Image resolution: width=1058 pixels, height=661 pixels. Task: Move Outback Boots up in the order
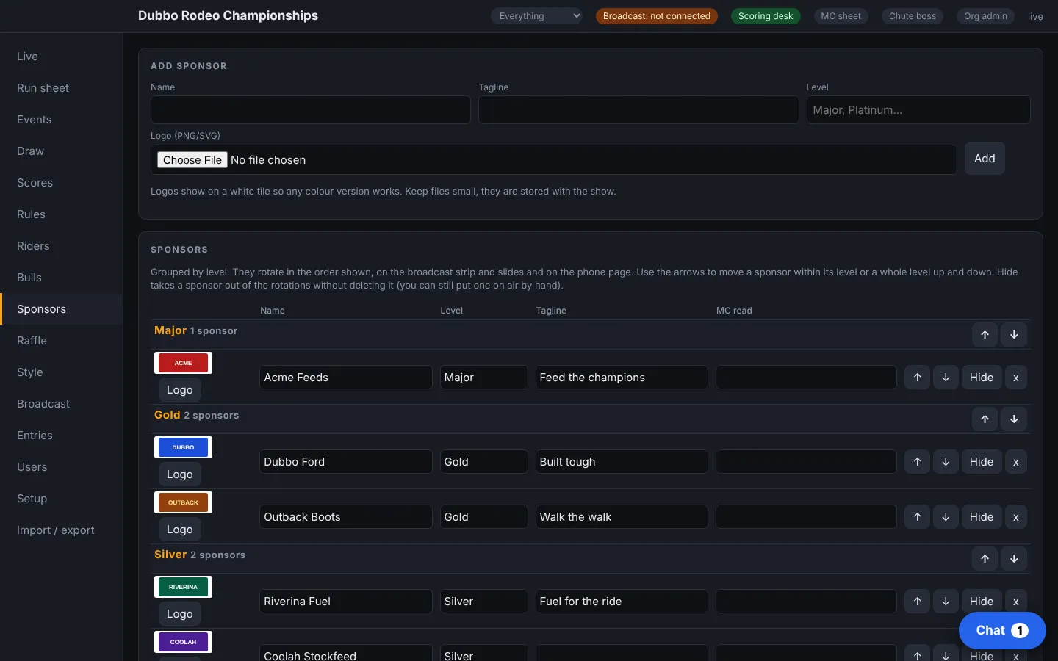click(x=918, y=517)
